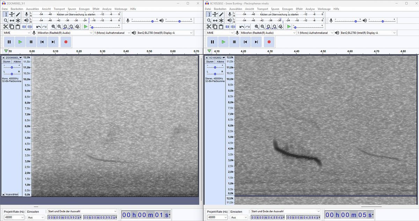Click the Record button in Snow Bunting window
This screenshot has height=221, width=419.
click(x=269, y=42)
